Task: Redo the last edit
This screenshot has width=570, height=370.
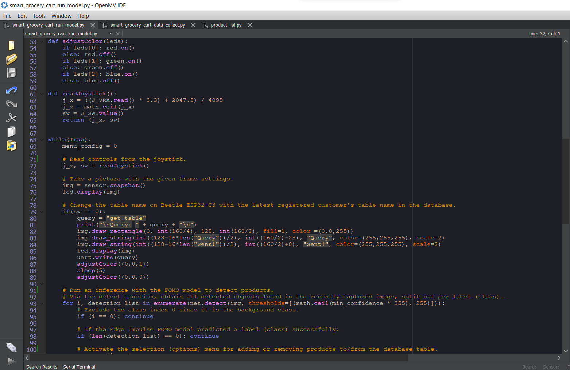Action: pos(11,104)
